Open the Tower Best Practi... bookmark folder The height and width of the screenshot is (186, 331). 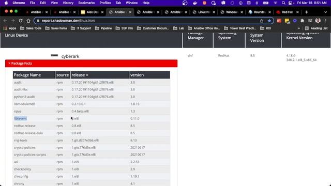click(x=240, y=28)
